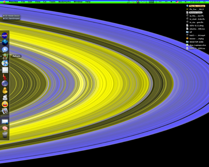The height and width of the screenshot is (167, 209).
Task: Select the aj_the_…eys.flv file
Action: pos(195,16)
